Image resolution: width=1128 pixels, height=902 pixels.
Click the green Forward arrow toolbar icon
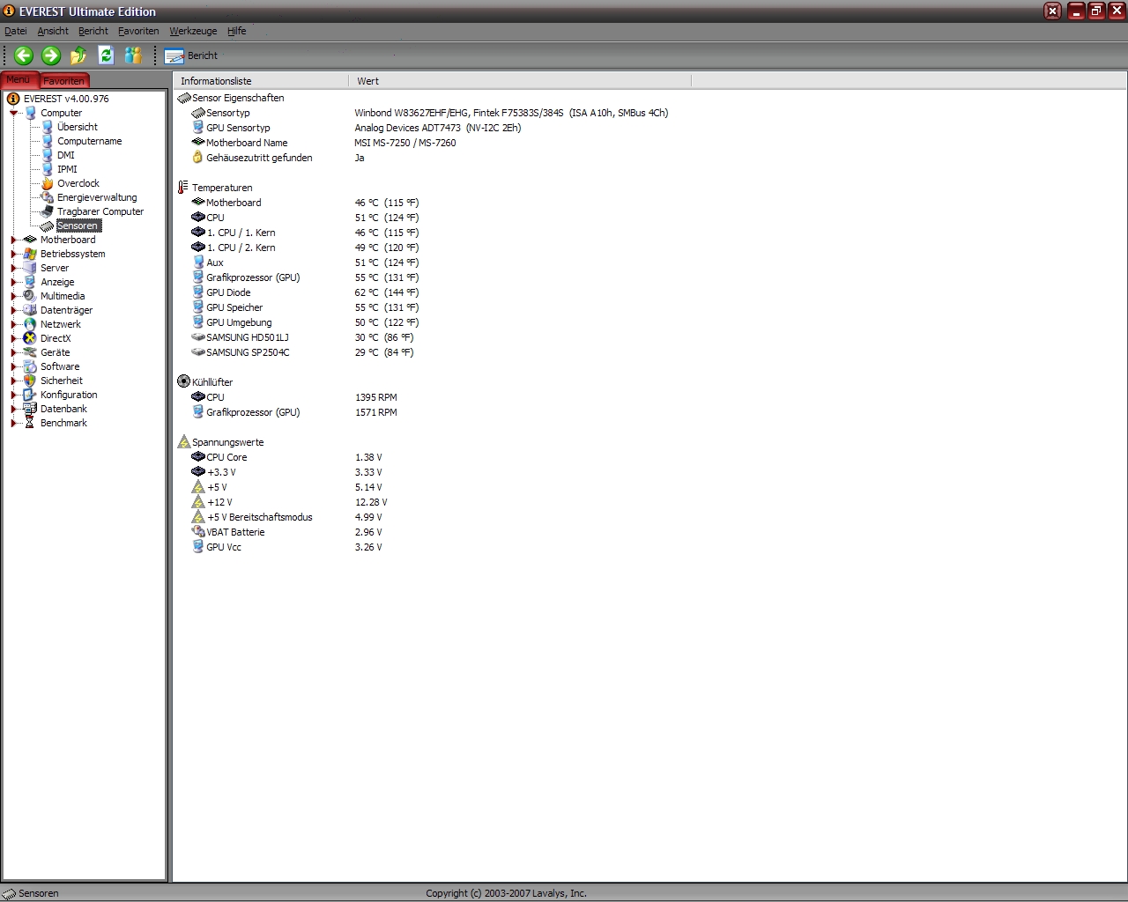click(51, 55)
